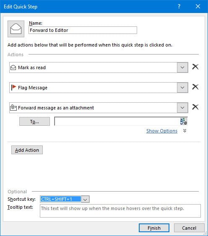Expand the Mark as read action dropdown

(x=182, y=67)
